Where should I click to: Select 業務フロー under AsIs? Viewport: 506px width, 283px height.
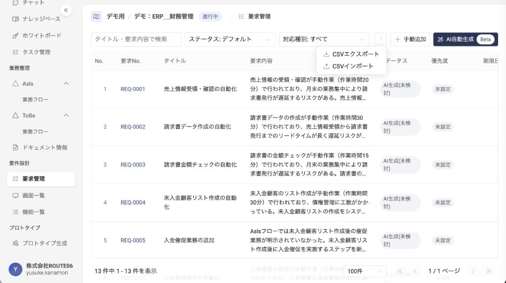pos(35,100)
